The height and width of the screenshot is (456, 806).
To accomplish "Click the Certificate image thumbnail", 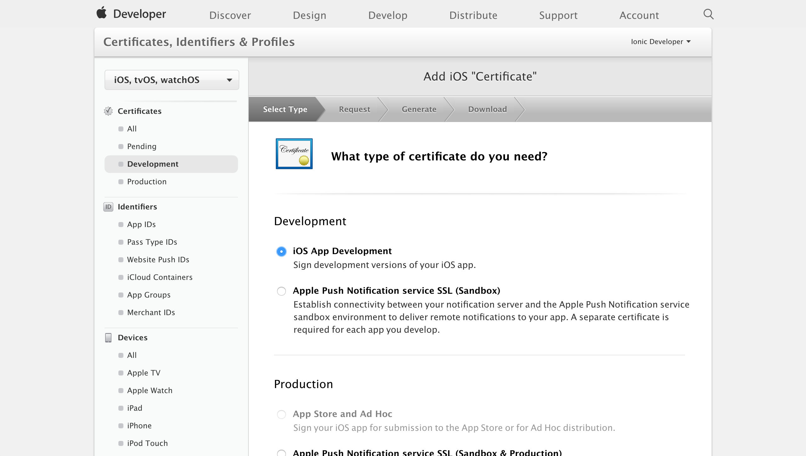I will (294, 154).
